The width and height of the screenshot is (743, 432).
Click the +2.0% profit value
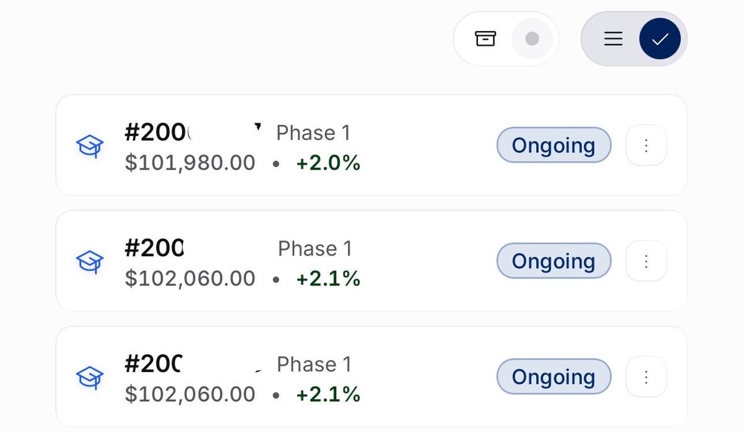point(328,163)
